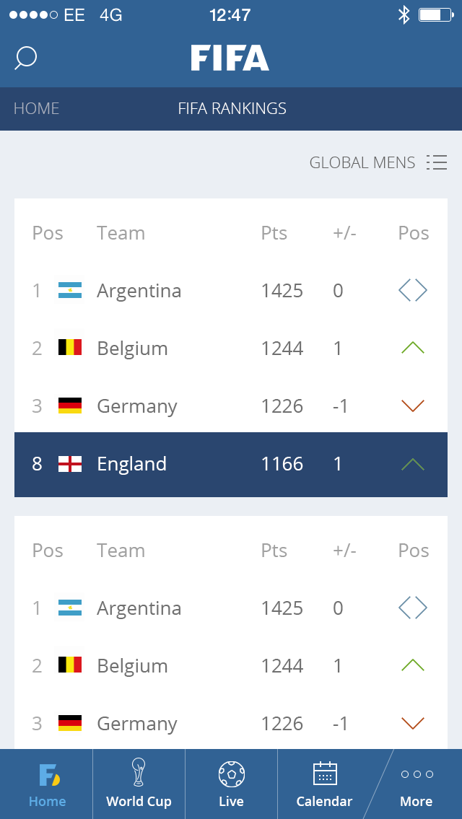Select the FIFA RANKINGS tab
462x819 pixels.
point(232,109)
